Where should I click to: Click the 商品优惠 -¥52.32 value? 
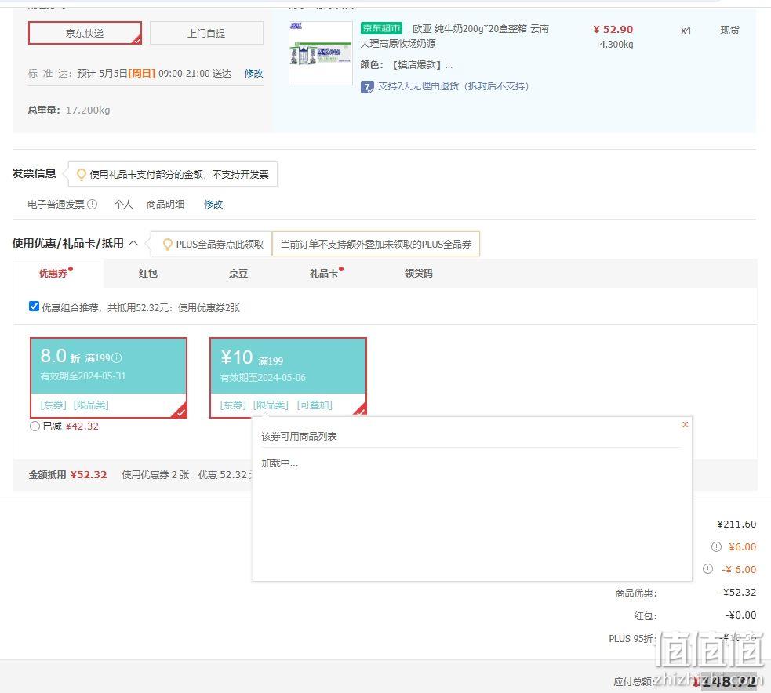pos(737,592)
